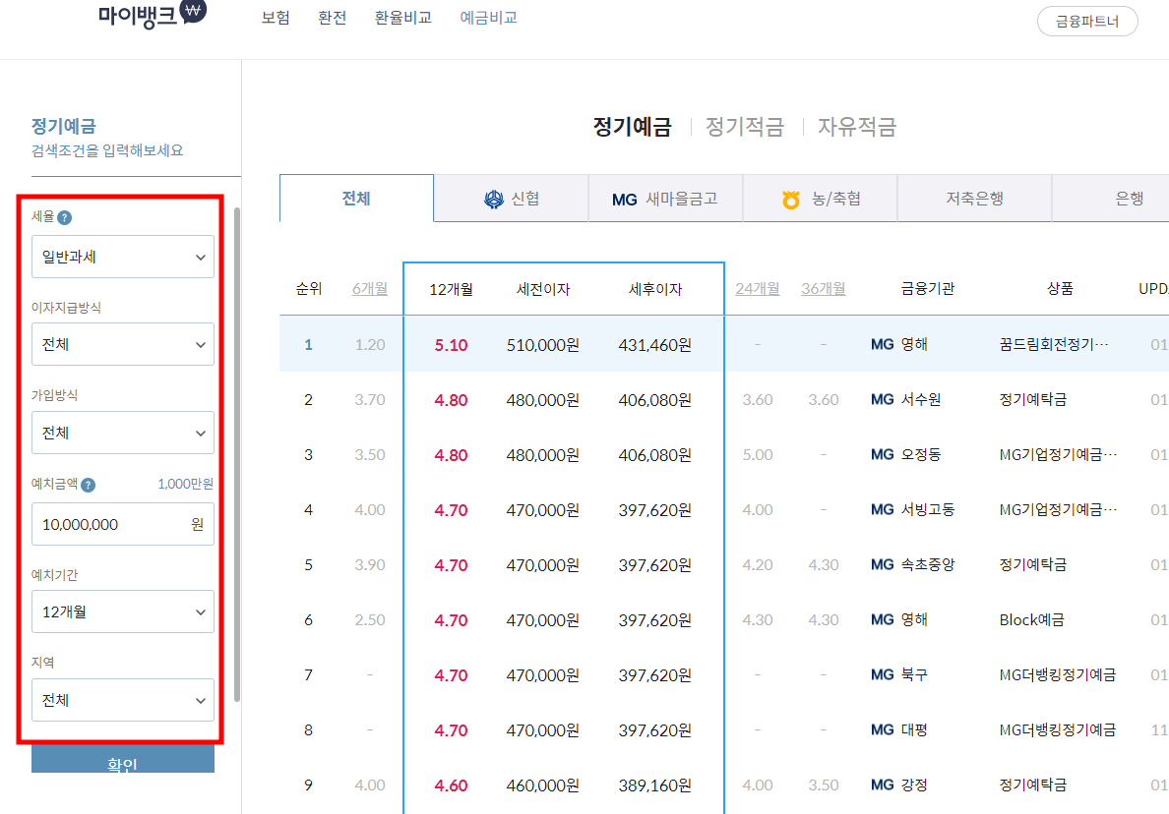The height and width of the screenshot is (814, 1169).
Task: Click Block예금 product name
Action: click(1032, 619)
